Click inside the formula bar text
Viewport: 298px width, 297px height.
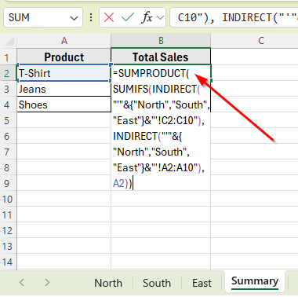coord(234,17)
